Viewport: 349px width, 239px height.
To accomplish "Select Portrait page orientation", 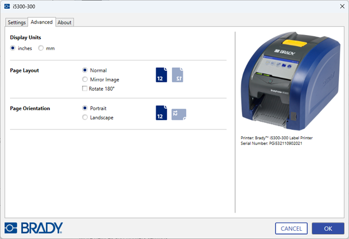I will coord(85,108).
